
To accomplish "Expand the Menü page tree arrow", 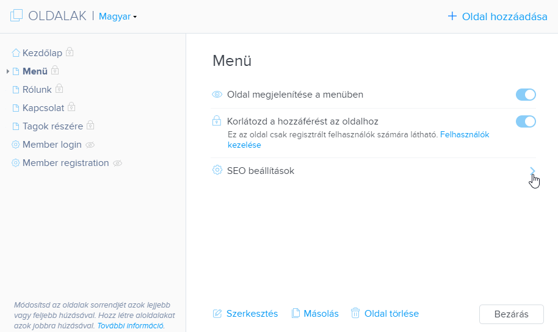I will click(x=8, y=71).
